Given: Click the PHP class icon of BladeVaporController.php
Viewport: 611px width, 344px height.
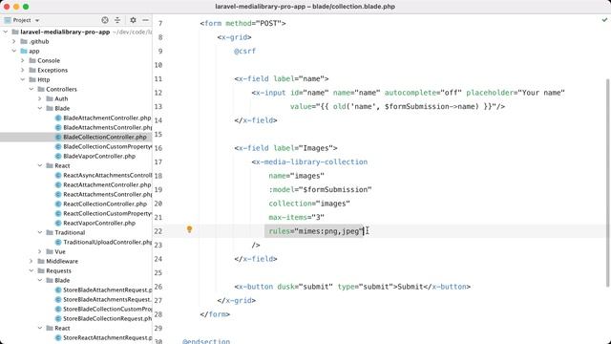Looking at the screenshot, I should pyautogui.click(x=58, y=156).
